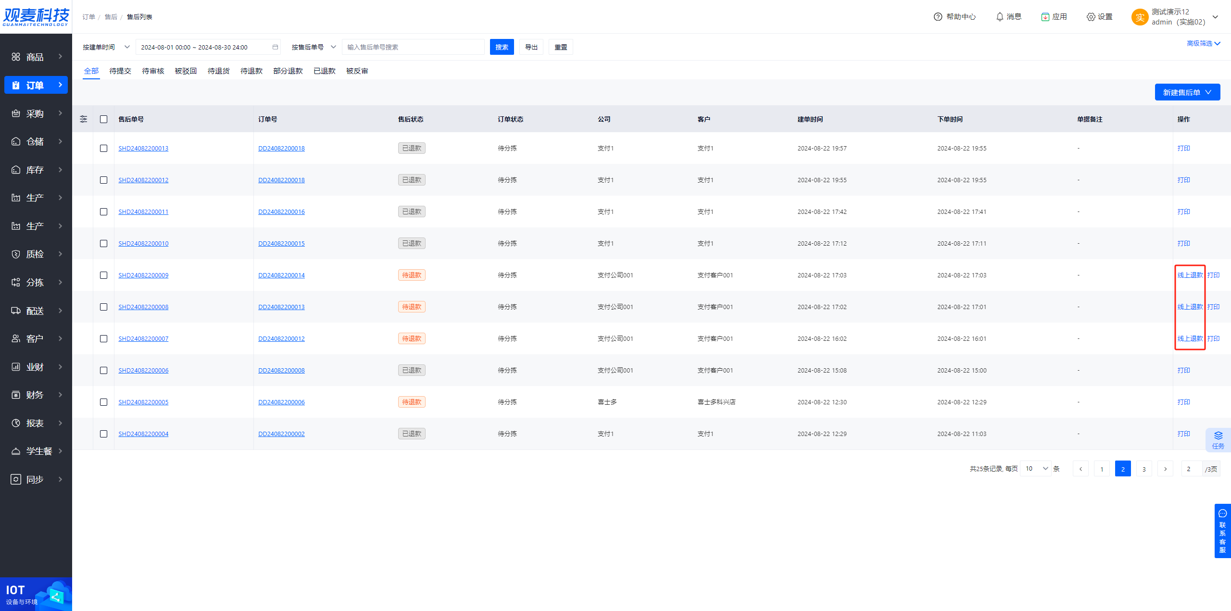Open the 商品 sidebar icon
This screenshot has width=1231, height=611.
click(16, 57)
